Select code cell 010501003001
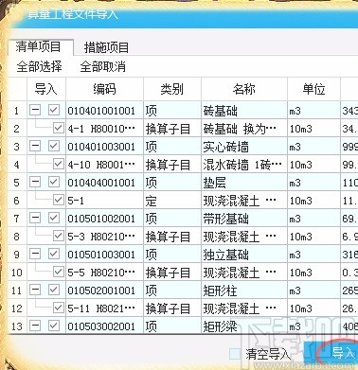The height and width of the screenshot is (370, 358). point(104,255)
